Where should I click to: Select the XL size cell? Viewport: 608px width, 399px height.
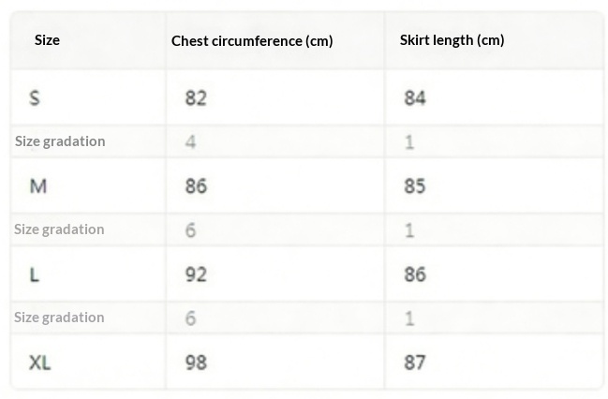[x=39, y=362]
